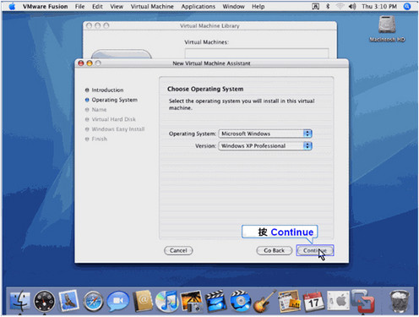Click the menu bar clock
Image resolution: width=419 pixels, height=317 pixels.
[379, 6]
